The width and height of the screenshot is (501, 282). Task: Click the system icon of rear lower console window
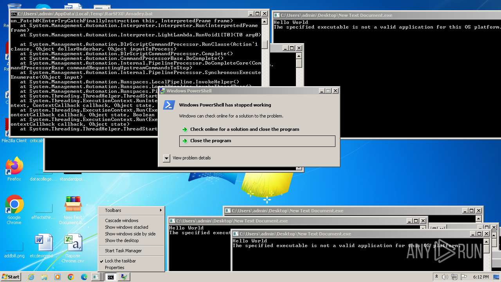click(x=228, y=211)
